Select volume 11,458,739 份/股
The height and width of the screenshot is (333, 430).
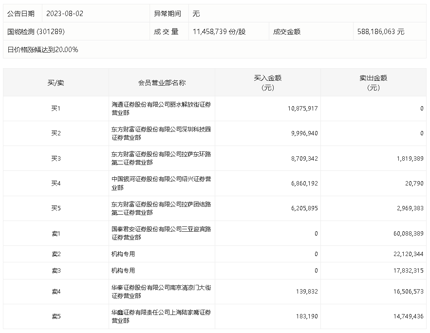pyautogui.click(x=219, y=32)
